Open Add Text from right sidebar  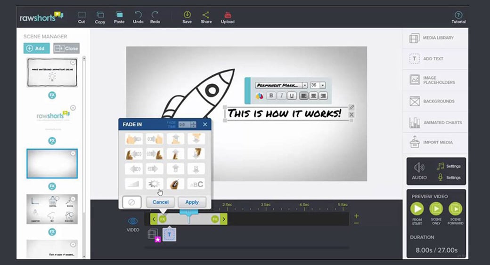[435, 59]
